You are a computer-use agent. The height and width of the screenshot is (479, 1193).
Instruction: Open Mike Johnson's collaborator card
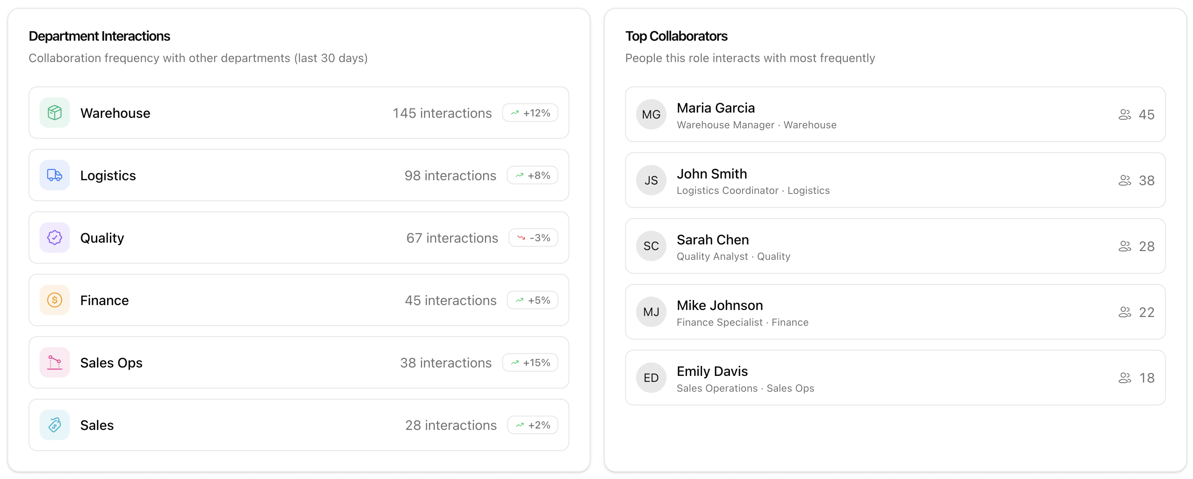(895, 312)
